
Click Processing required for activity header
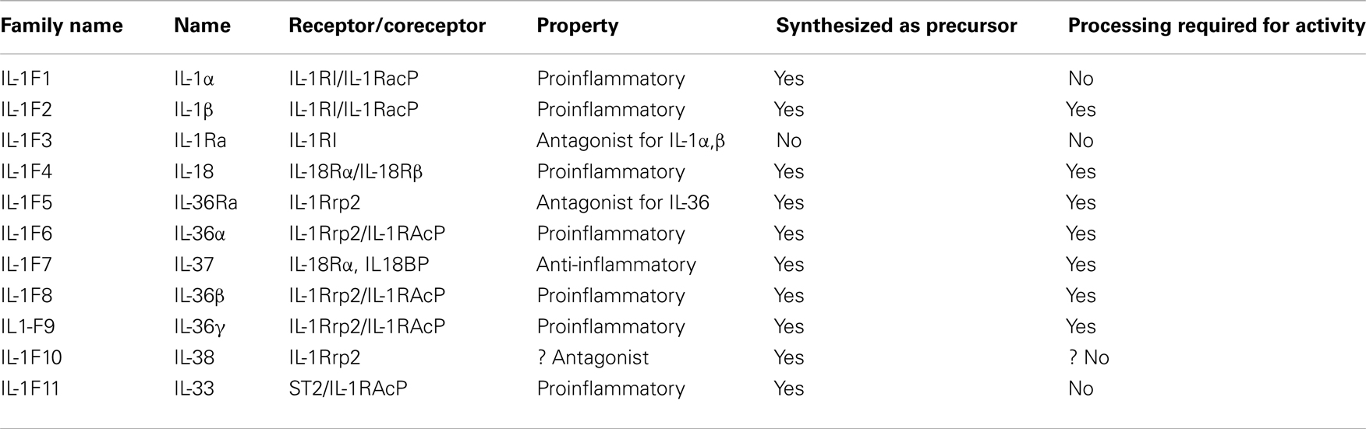click(x=1216, y=26)
